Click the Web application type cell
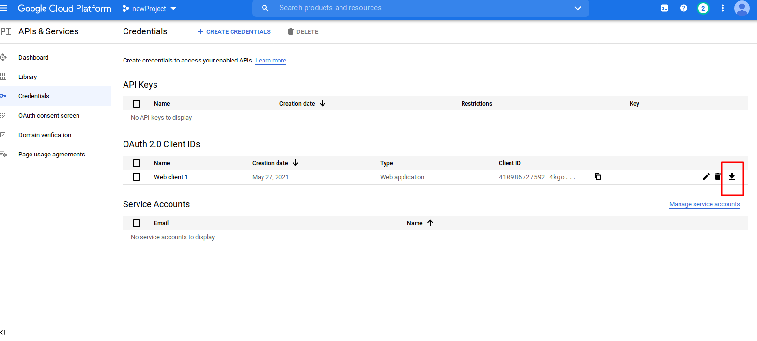This screenshot has width=757, height=341. [402, 177]
